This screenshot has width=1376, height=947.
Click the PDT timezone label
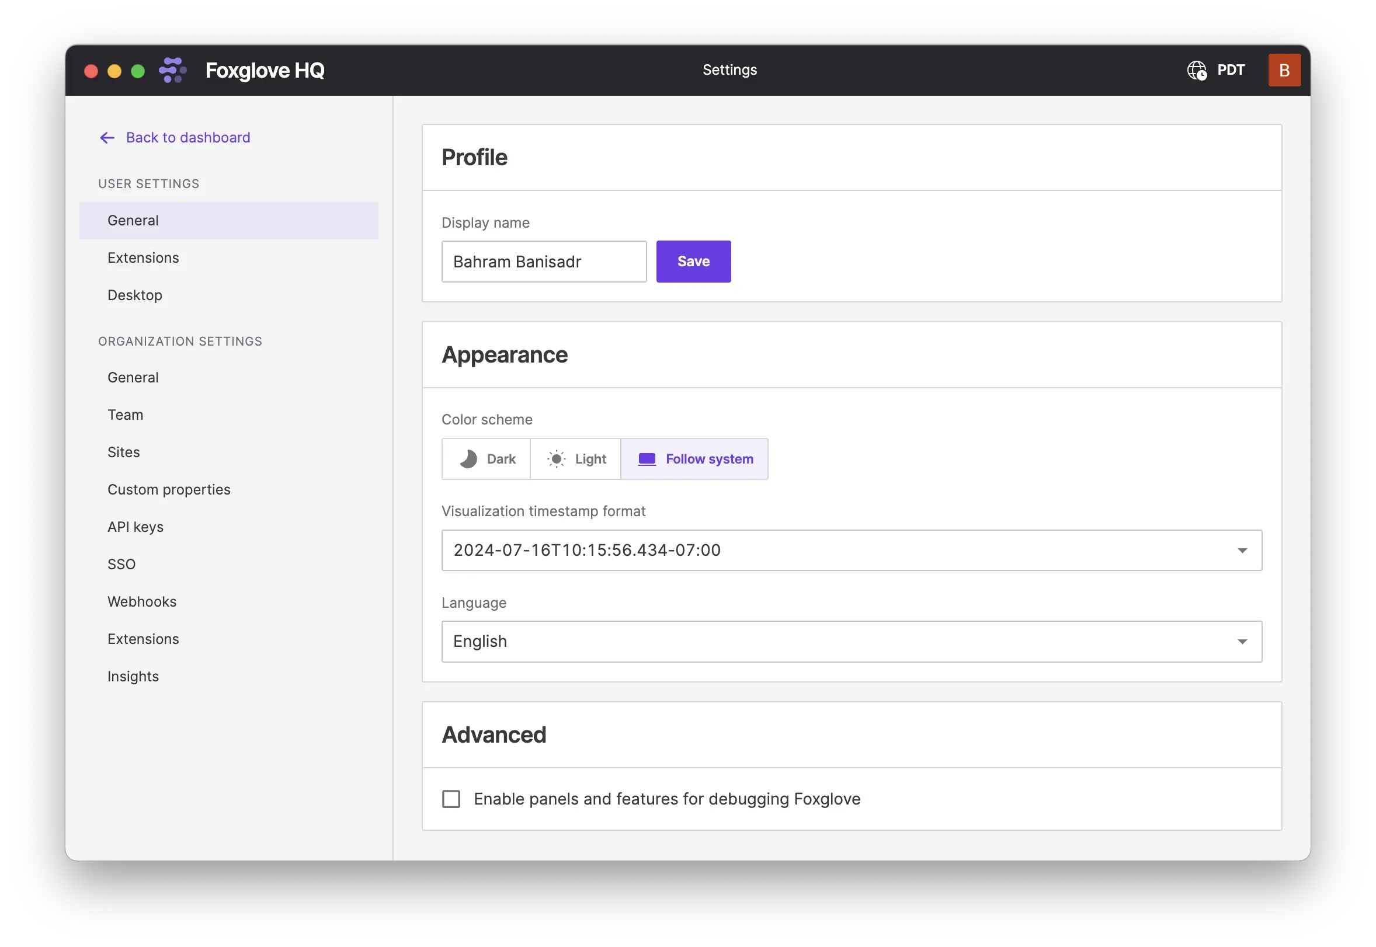(1231, 71)
